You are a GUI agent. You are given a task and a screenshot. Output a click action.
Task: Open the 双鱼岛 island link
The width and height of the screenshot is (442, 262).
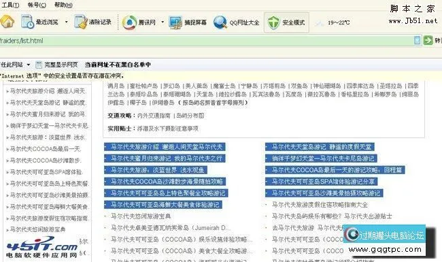click(x=299, y=86)
